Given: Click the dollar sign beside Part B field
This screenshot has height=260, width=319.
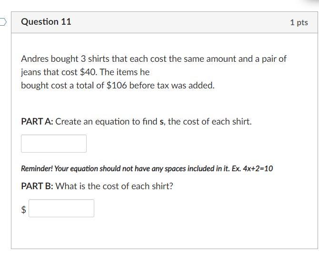Looking at the screenshot, I should coord(24,209).
